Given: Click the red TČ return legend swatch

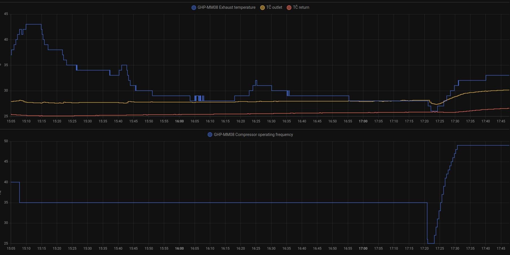Looking at the screenshot, I should click(x=289, y=8).
